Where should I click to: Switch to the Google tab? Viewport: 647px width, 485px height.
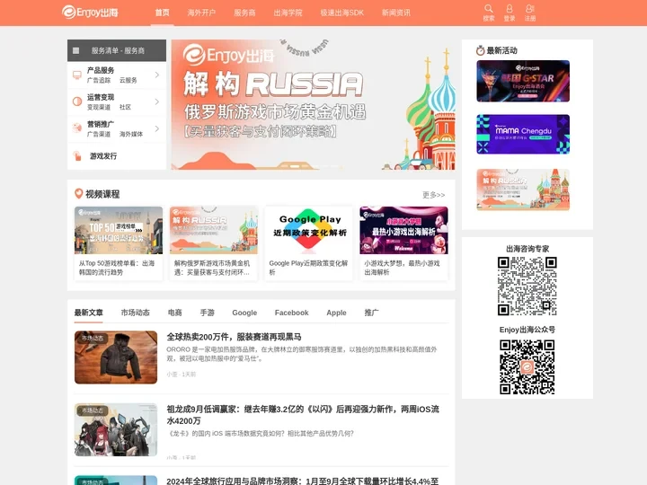[244, 313]
